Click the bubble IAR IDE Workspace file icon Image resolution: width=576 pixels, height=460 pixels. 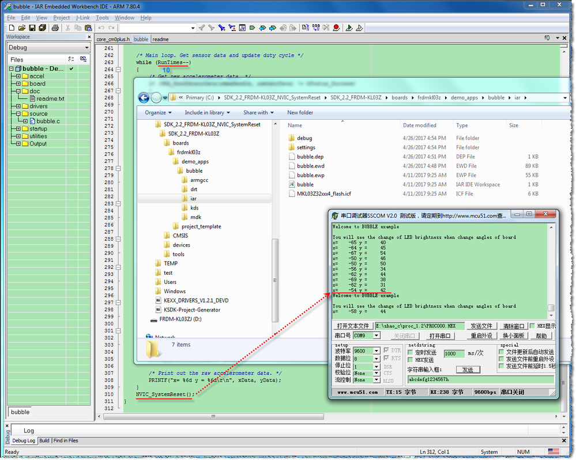tap(292, 184)
